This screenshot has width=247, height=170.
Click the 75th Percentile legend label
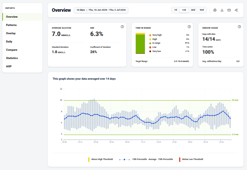(165, 159)
